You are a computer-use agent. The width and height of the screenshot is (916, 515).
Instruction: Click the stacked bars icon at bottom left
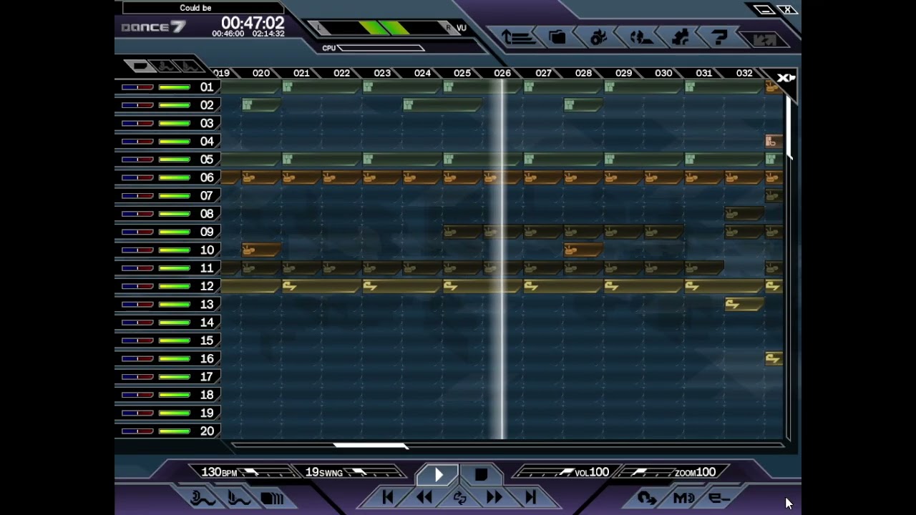[x=272, y=498]
